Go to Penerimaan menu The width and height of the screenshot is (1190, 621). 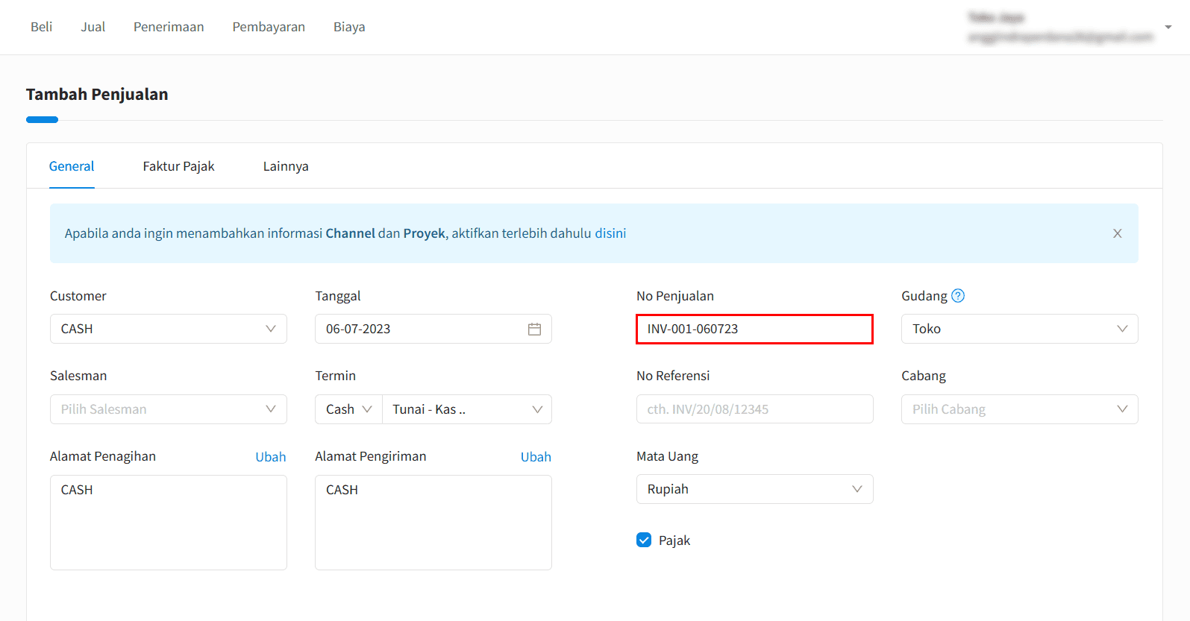click(x=169, y=27)
